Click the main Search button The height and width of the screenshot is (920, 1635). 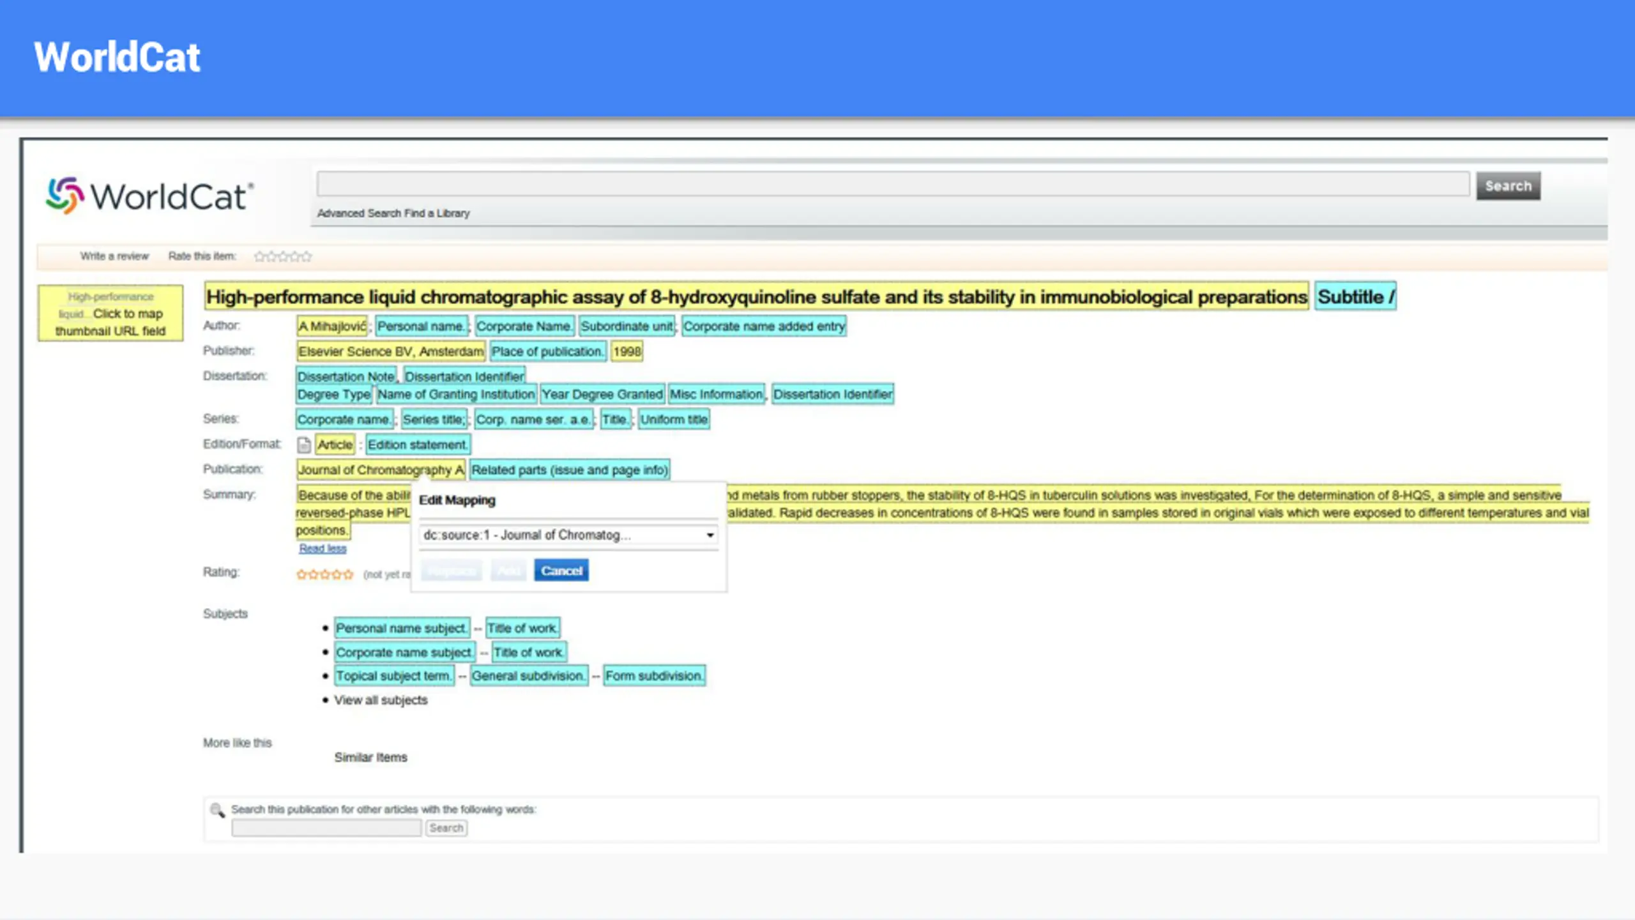pyautogui.click(x=1508, y=186)
